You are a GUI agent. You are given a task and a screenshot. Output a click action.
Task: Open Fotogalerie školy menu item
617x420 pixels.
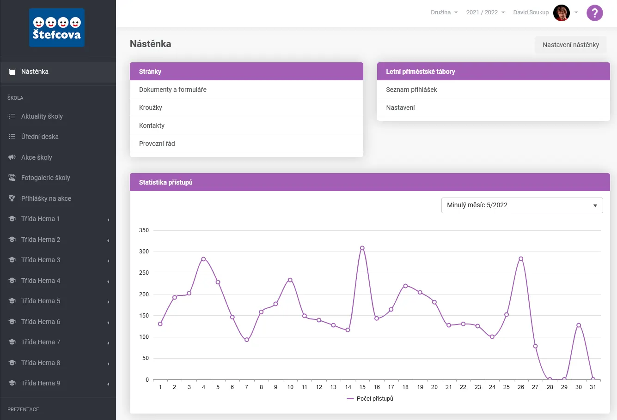(x=58, y=178)
